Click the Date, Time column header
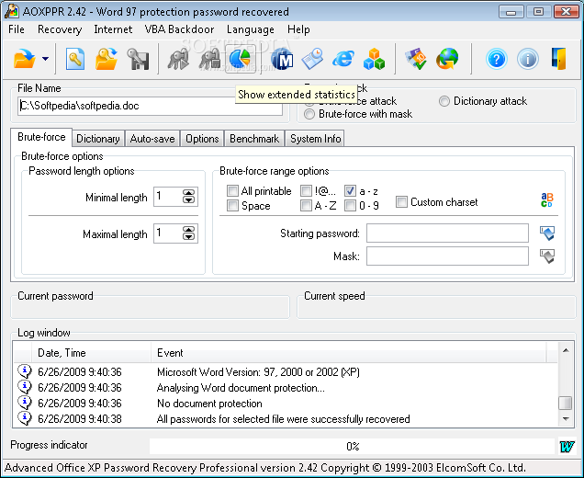584x478 pixels. click(x=92, y=353)
